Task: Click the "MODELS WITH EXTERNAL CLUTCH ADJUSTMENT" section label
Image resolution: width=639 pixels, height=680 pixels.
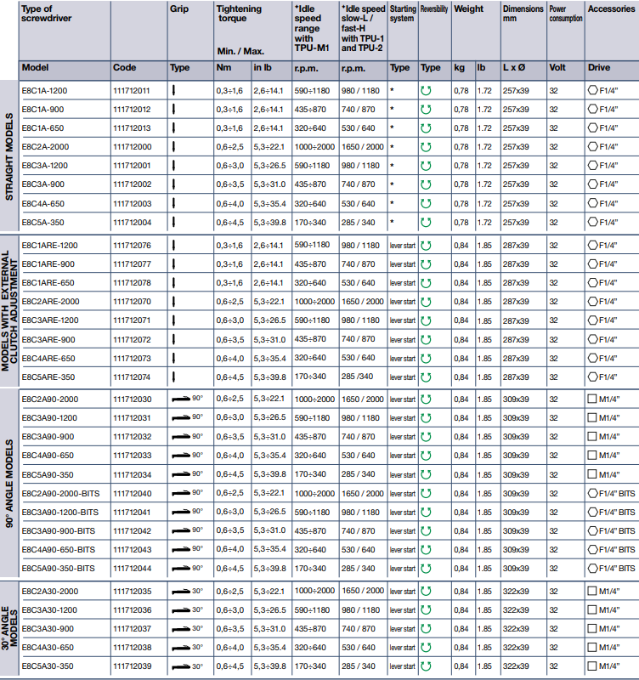Action: click(x=9, y=310)
